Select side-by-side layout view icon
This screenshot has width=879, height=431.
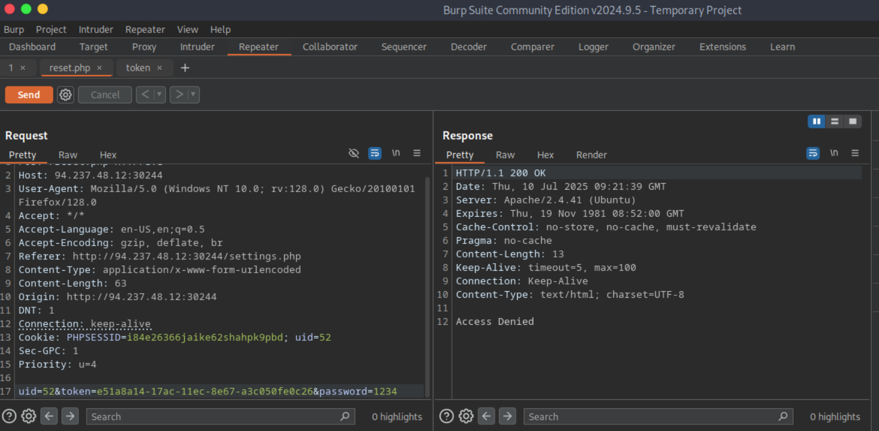(x=816, y=121)
